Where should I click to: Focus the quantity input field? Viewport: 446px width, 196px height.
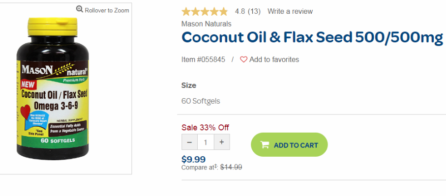(206, 142)
